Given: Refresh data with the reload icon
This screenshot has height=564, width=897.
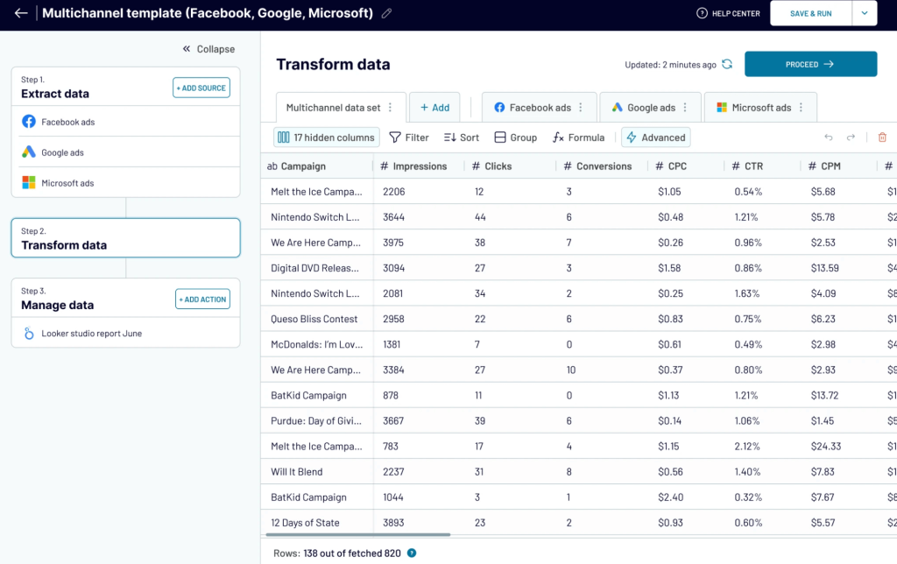Looking at the screenshot, I should 727,64.
